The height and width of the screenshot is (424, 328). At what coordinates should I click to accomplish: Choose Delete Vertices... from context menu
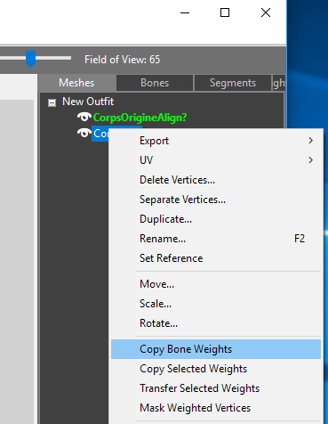[x=216, y=180]
